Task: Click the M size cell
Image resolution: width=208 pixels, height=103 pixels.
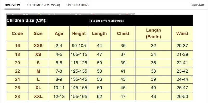Action: (x=38, y=71)
